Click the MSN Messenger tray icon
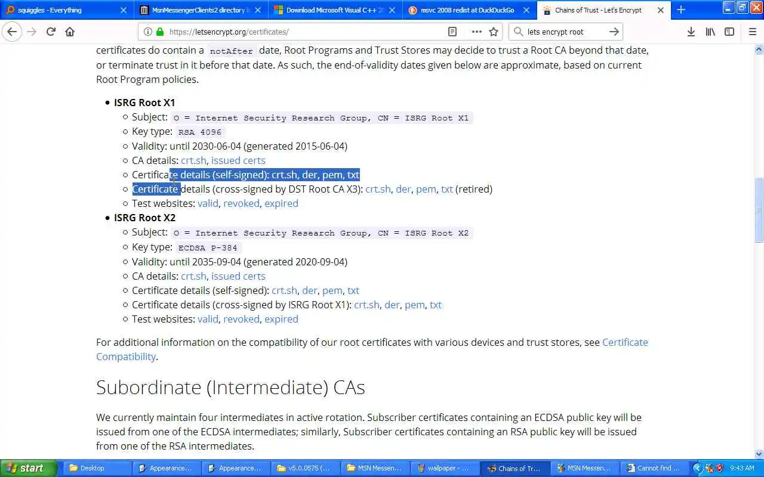Screen dimensions: 764x477 (709, 468)
